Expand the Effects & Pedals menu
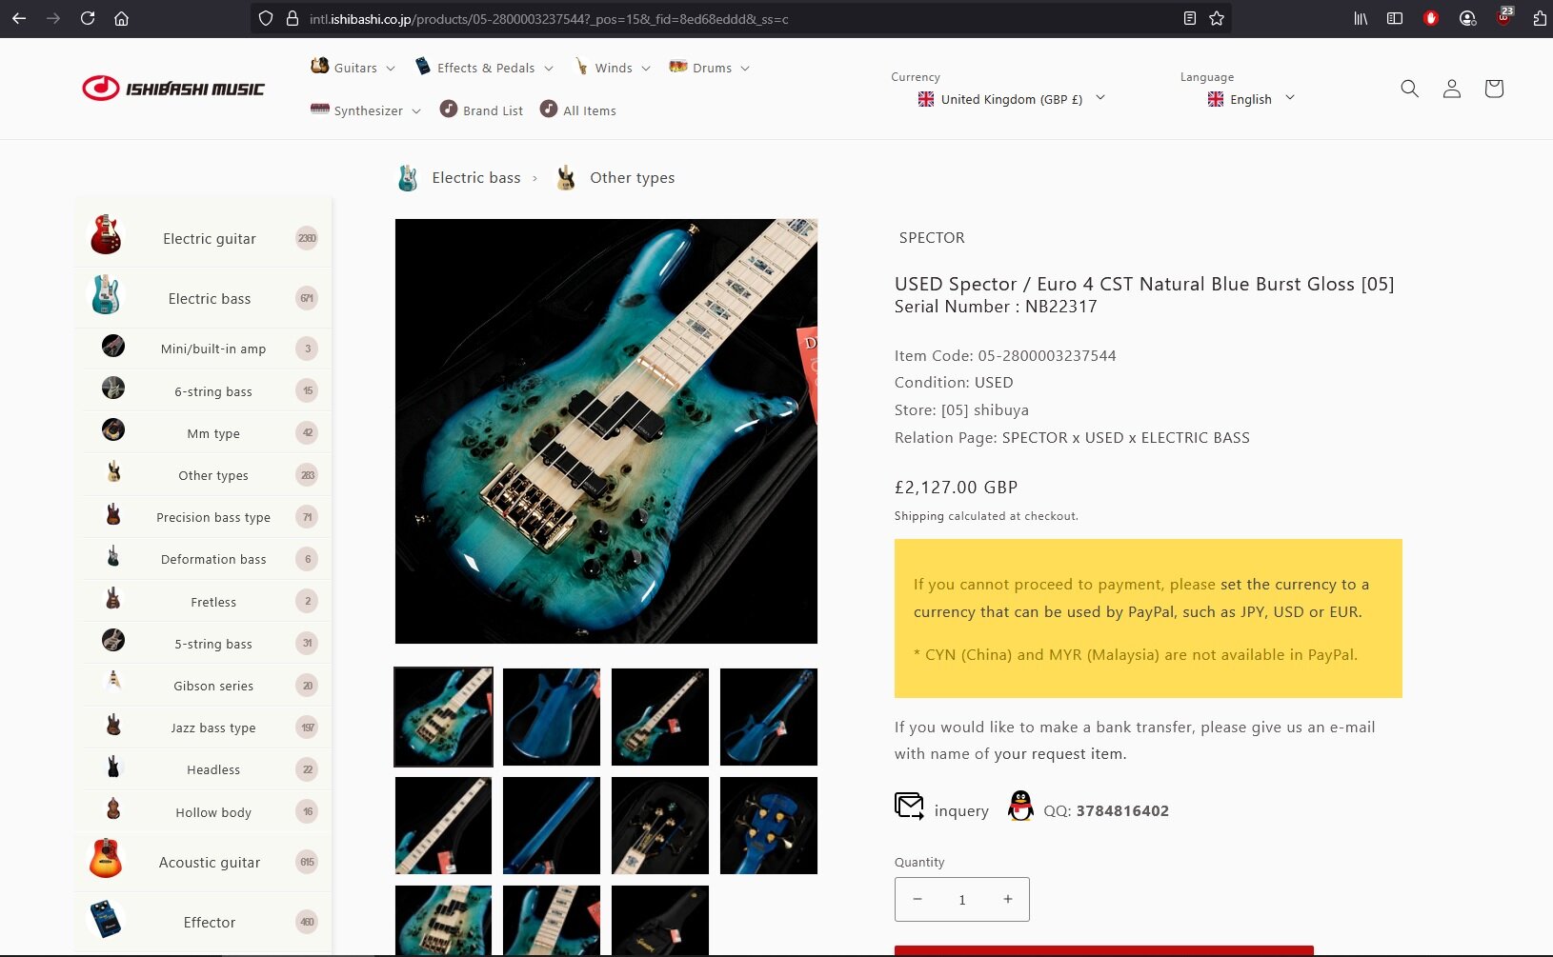This screenshot has width=1553, height=957. [x=484, y=67]
